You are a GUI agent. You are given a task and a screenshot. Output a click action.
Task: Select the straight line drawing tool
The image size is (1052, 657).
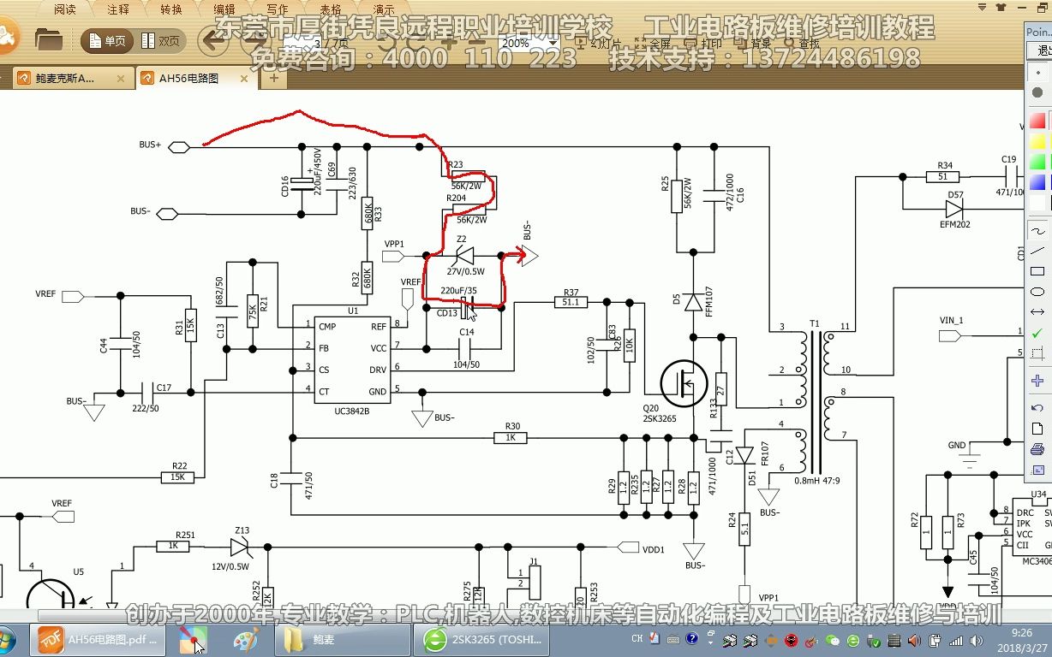[x=1037, y=251]
